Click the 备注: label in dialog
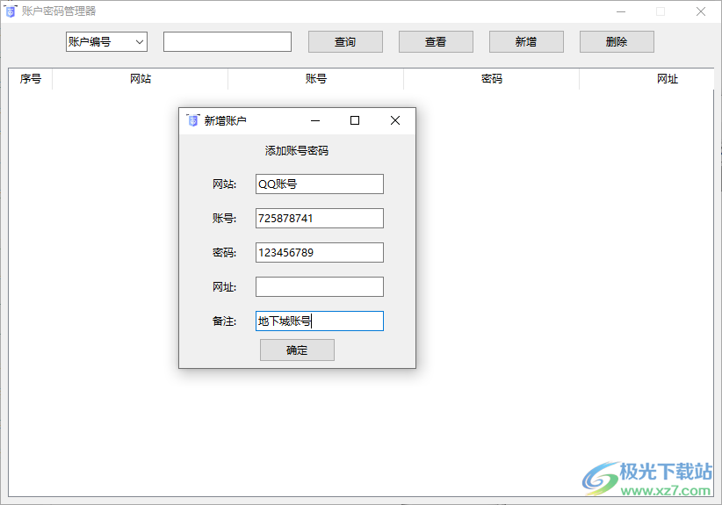 [x=224, y=321]
